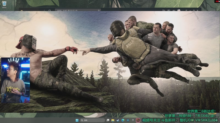
Task: Open the blue round downloader taskbar icon
Action: click(128, 120)
